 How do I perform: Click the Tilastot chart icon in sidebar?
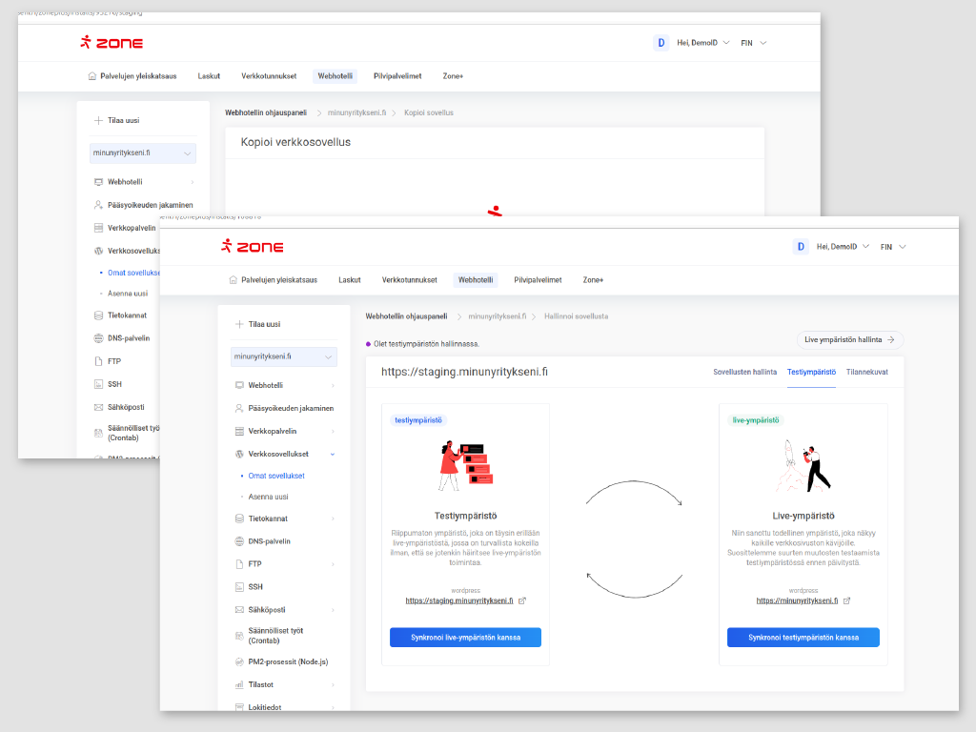(x=239, y=684)
